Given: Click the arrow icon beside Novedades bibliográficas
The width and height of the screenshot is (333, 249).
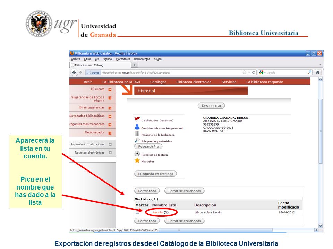Looking at the screenshot, I should [x=110, y=116].
